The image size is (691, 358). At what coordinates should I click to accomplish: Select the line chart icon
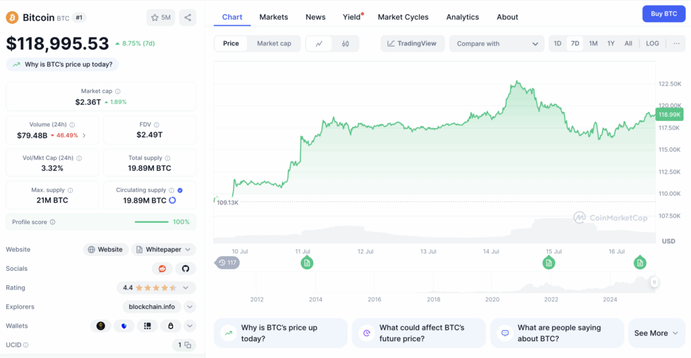(319, 44)
